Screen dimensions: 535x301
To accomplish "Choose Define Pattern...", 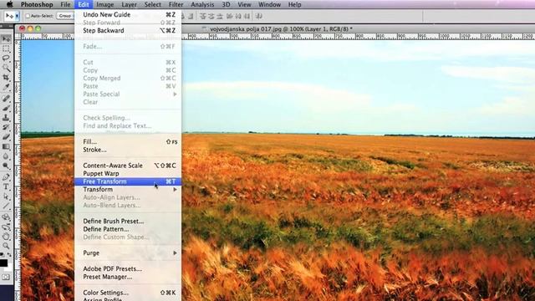I will coord(128,229).
